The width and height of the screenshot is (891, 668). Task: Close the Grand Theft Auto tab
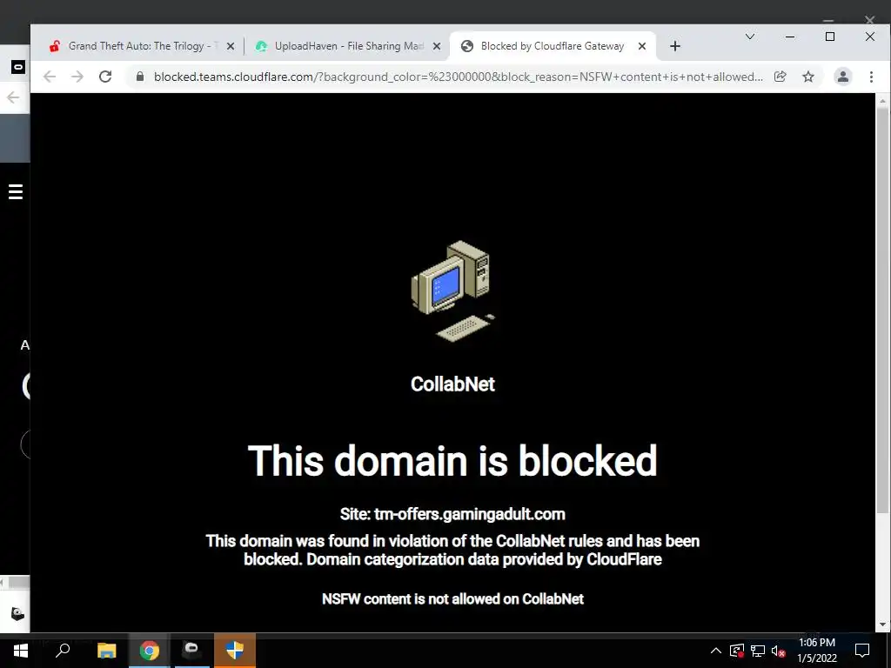pyautogui.click(x=230, y=46)
